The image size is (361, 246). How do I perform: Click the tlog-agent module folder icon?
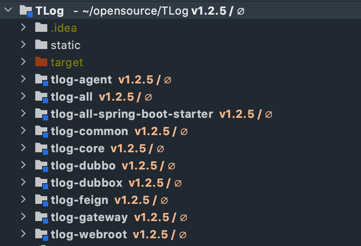tap(41, 80)
